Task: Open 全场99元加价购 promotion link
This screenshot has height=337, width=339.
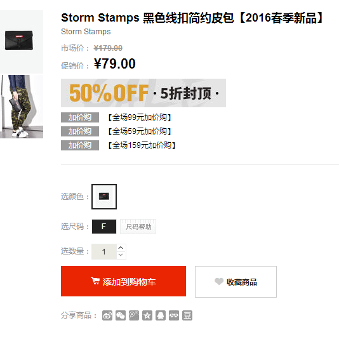Action: click(x=140, y=117)
